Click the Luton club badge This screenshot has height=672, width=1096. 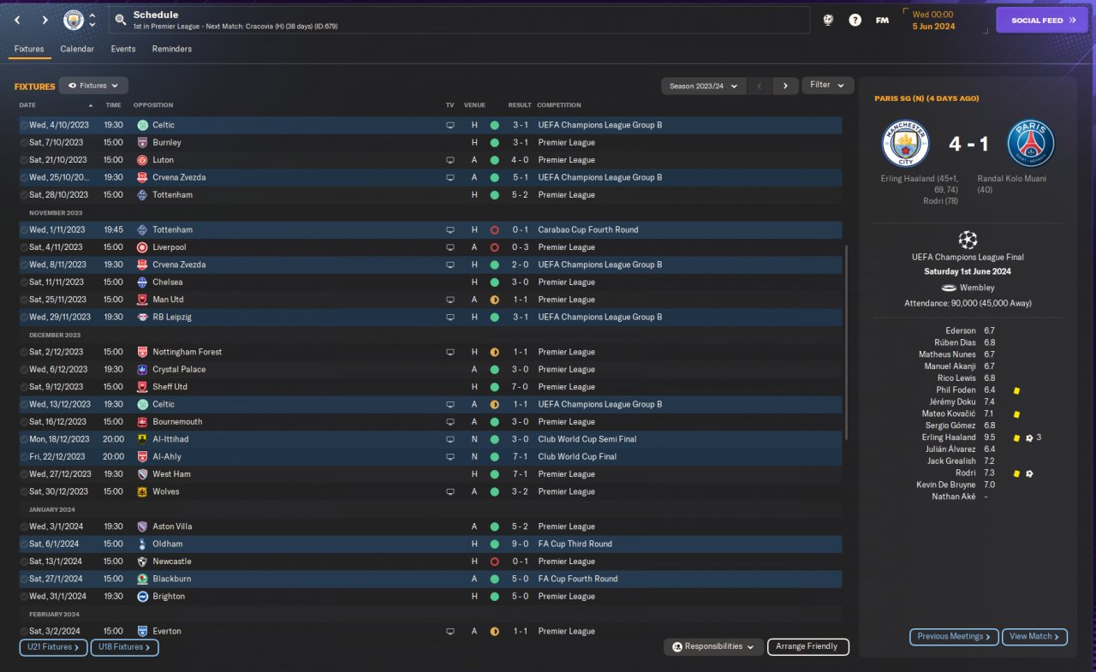pyautogui.click(x=142, y=160)
